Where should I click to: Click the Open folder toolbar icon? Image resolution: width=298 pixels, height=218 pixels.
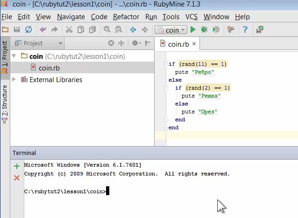5,29
